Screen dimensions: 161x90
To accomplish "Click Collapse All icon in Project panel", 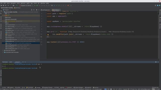I will point(34,10).
